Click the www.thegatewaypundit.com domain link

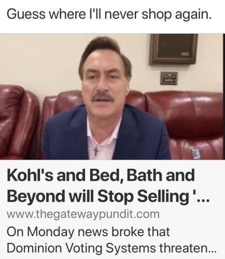point(83,214)
